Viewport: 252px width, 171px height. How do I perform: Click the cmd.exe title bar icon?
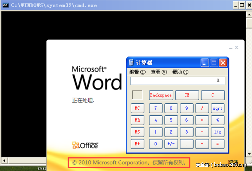click(5, 5)
